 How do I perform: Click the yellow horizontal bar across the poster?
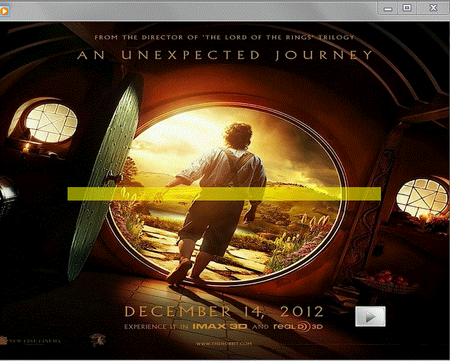pyautogui.click(x=224, y=194)
